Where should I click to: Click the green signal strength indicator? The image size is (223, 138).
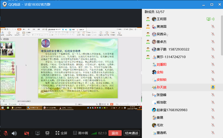pos(94,133)
